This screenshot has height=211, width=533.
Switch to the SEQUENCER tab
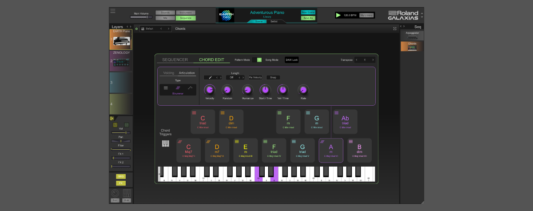coord(175,60)
